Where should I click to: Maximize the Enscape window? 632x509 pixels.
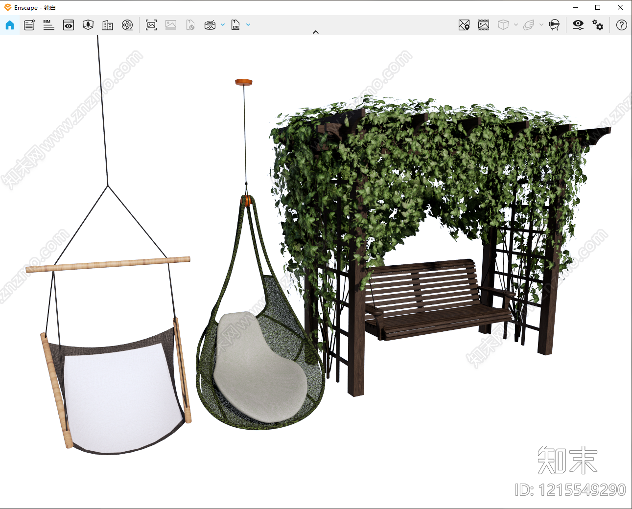pyautogui.click(x=598, y=7)
